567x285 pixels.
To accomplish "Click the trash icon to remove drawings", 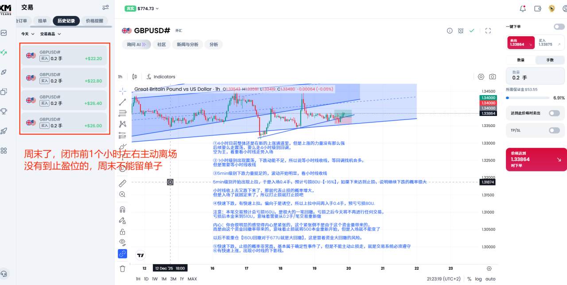I will pyautogui.click(x=122, y=268).
